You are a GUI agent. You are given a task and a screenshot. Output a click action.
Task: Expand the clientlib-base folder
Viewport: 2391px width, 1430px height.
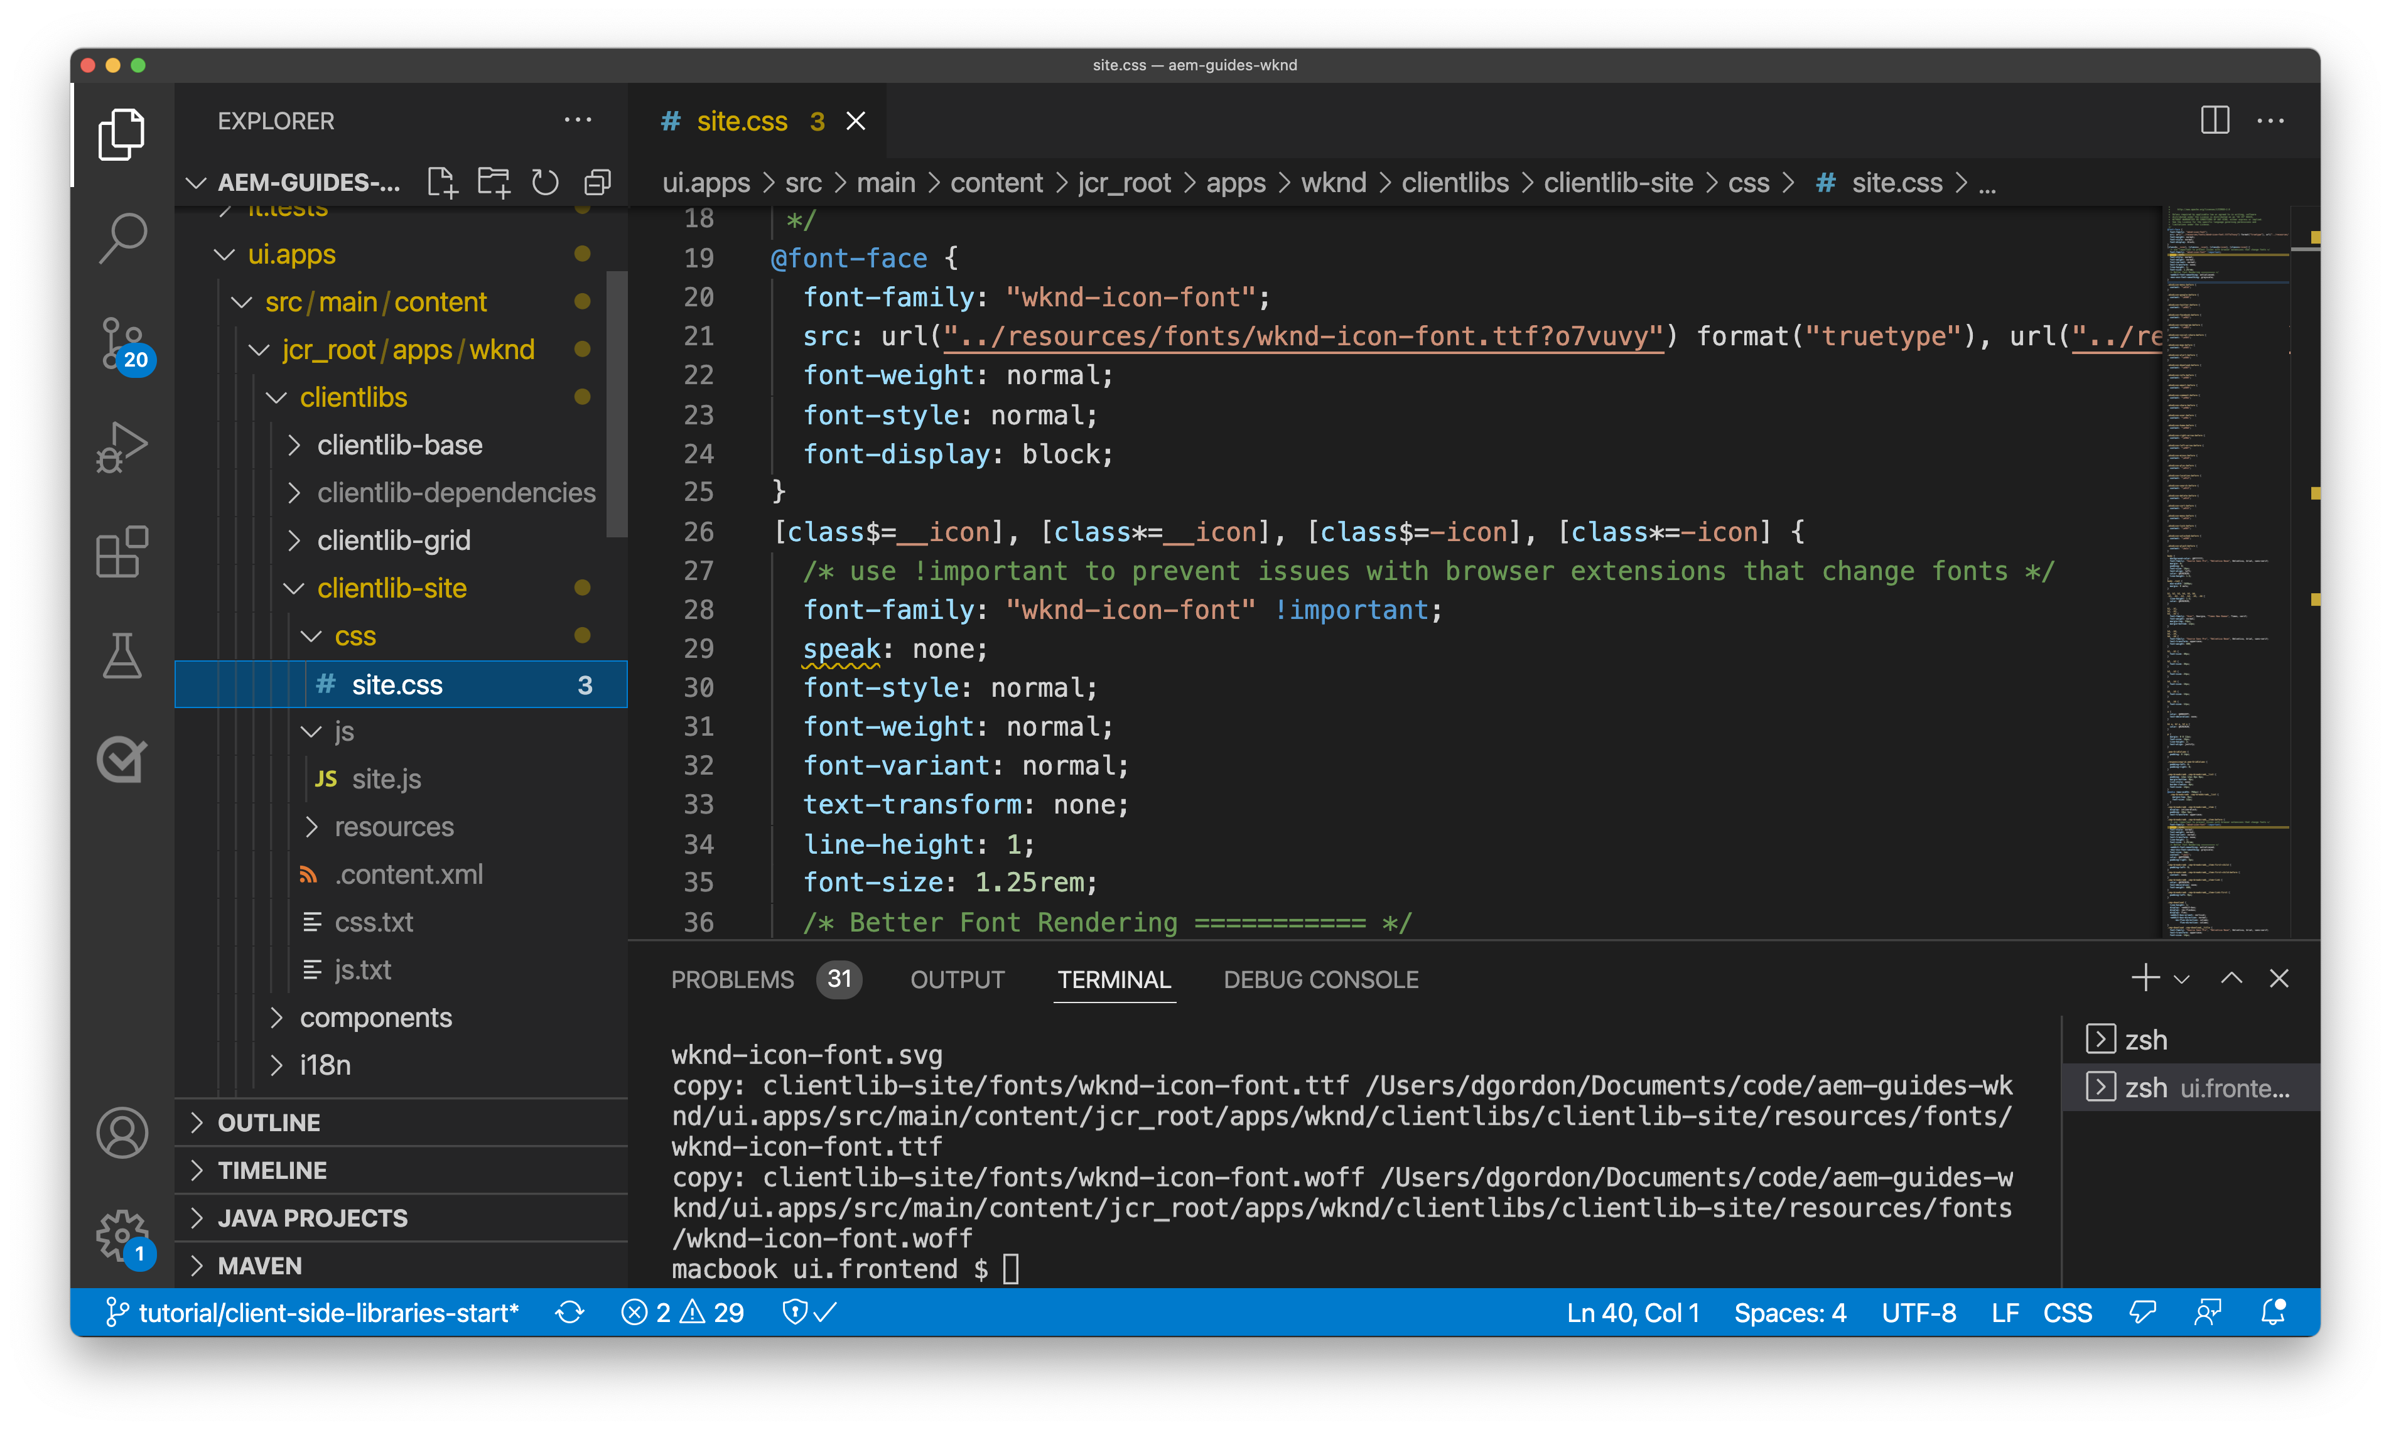coord(399,445)
